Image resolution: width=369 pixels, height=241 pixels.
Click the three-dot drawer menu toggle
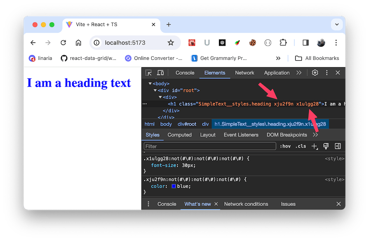(x=148, y=204)
